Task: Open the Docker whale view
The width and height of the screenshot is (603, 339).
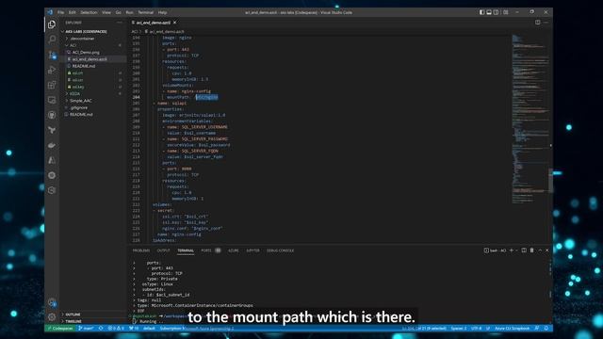Action: tap(52, 145)
